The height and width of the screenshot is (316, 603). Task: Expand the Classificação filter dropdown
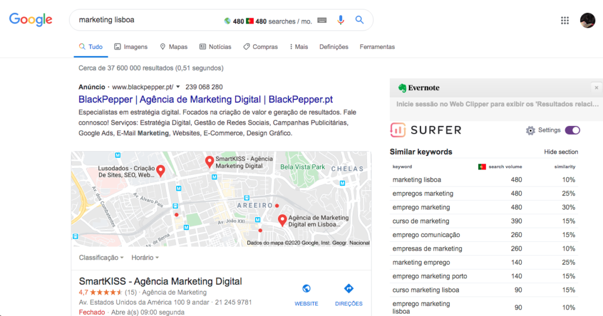tap(101, 258)
